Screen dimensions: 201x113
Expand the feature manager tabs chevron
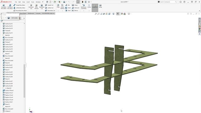point(24,18)
